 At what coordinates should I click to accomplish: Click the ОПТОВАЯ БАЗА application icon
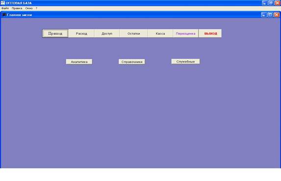[x=2, y=3]
